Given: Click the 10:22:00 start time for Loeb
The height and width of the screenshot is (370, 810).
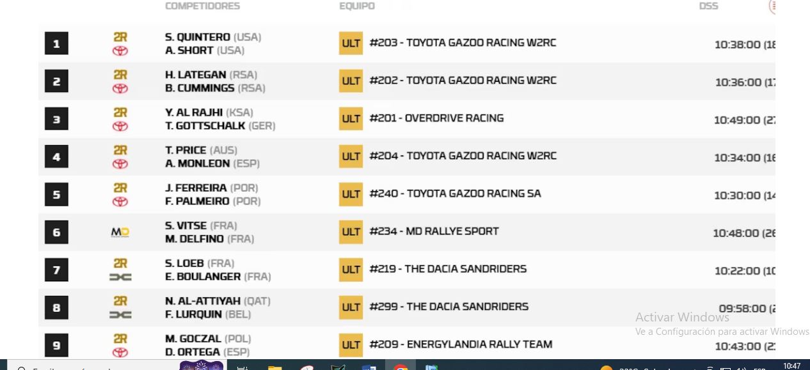Looking at the screenshot, I should (737, 271).
